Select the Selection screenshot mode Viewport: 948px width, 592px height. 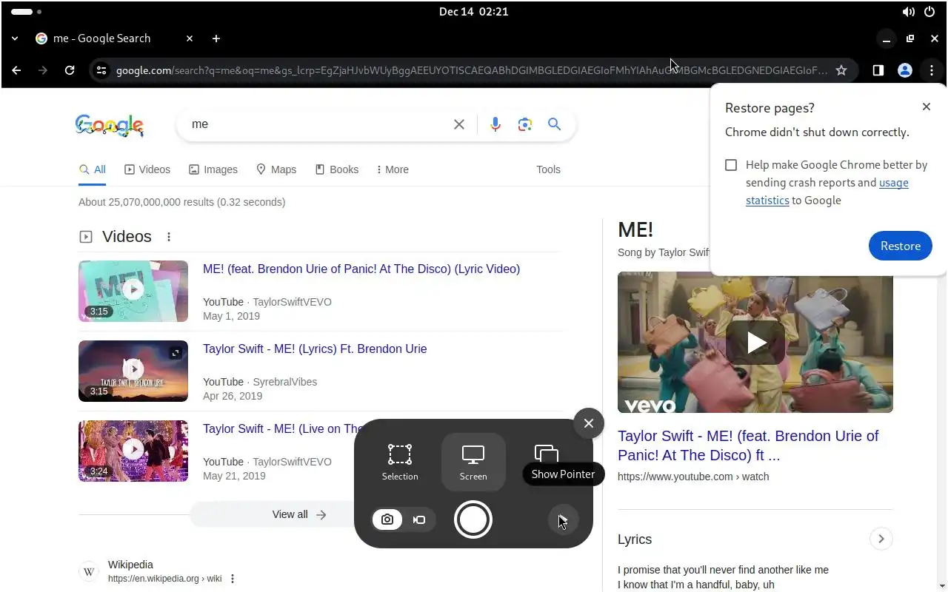pyautogui.click(x=400, y=462)
